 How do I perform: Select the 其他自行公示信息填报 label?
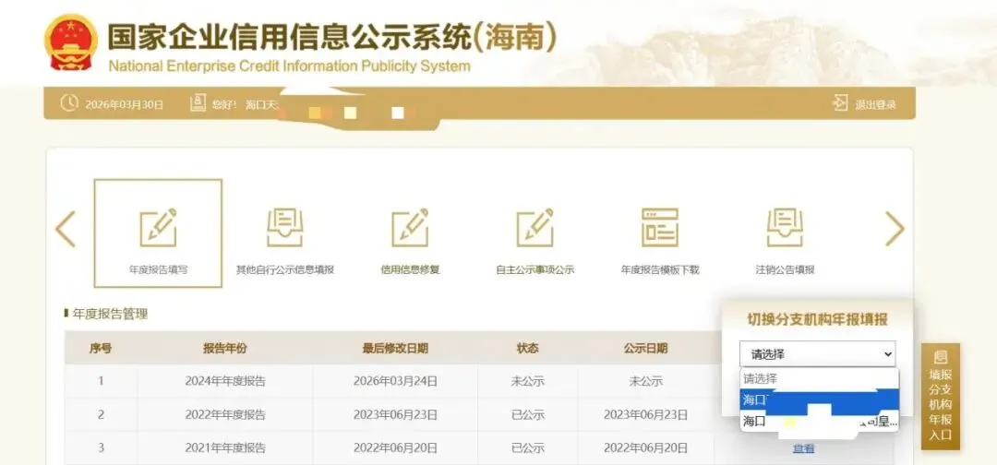285,270
